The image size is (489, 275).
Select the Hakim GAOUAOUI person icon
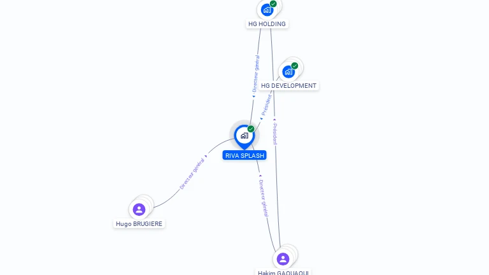pyautogui.click(x=283, y=259)
